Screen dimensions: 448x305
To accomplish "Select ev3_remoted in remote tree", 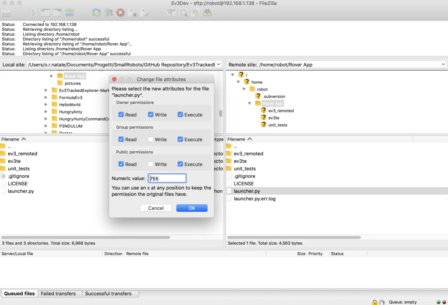I will (280, 111).
